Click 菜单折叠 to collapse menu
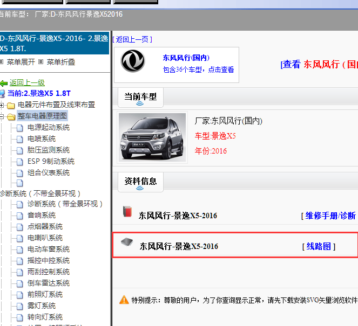This screenshot has height=326, width=358. point(61,62)
